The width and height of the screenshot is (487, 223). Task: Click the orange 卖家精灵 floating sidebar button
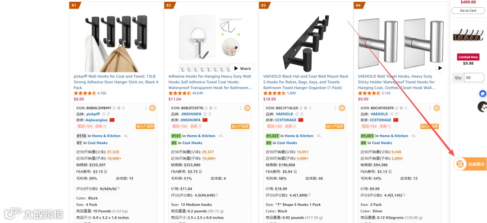click(470, 164)
